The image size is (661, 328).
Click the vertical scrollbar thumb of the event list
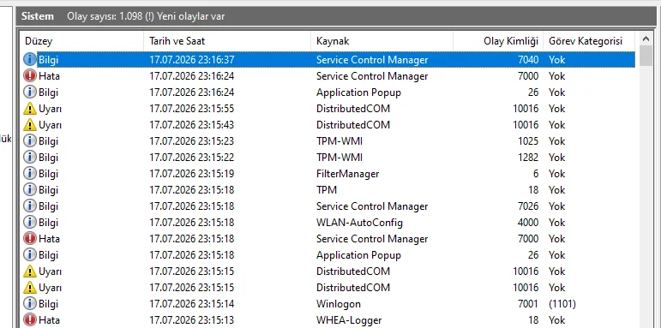point(646,56)
